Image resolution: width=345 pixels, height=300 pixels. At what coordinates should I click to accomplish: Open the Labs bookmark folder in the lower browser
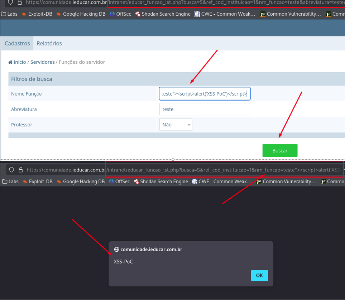10,182
